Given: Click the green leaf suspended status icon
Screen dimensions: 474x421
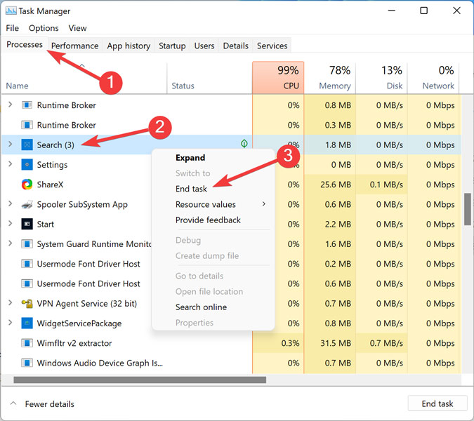Looking at the screenshot, I should tap(244, 144).
